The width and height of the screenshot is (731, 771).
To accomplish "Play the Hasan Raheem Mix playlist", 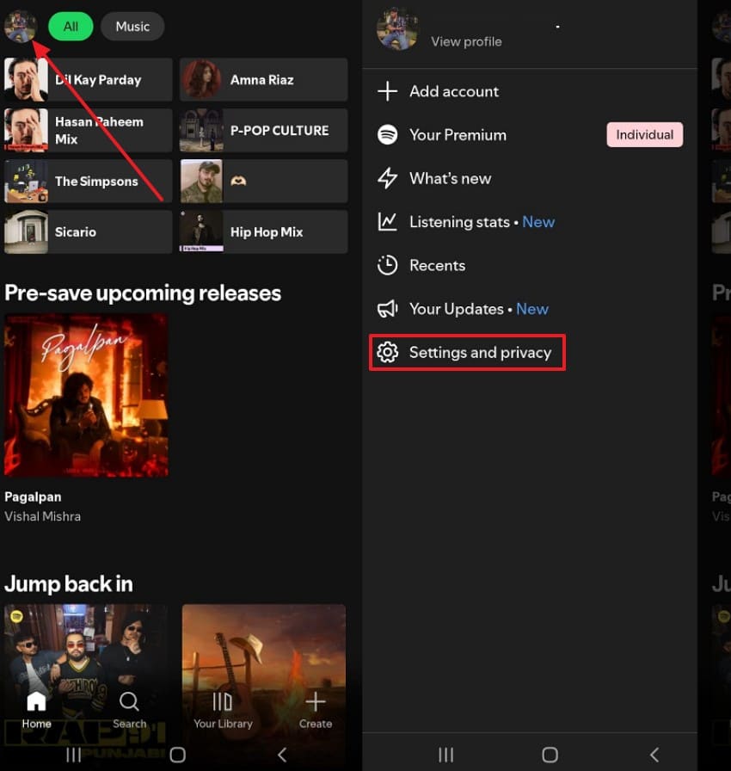I will 86,130.
